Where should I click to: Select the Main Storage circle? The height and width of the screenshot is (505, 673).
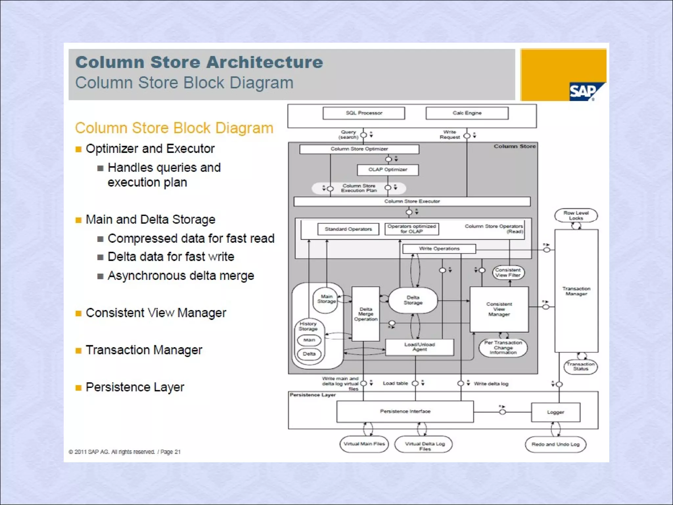(x=326, y=299)
